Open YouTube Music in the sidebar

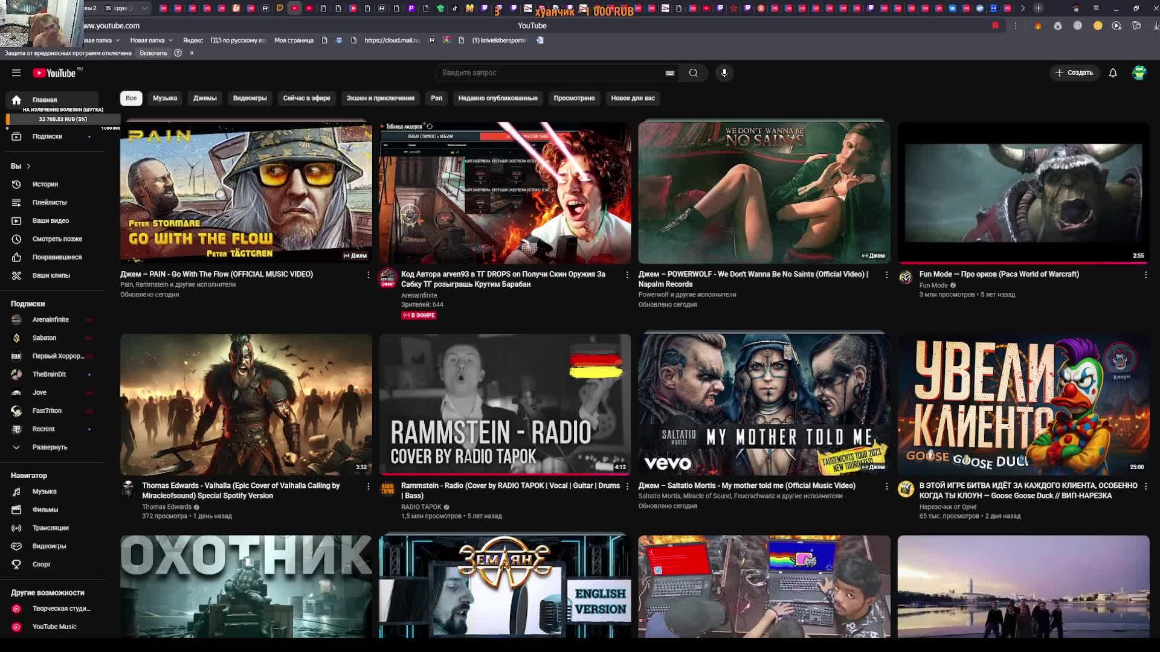[x=54, y=627]
